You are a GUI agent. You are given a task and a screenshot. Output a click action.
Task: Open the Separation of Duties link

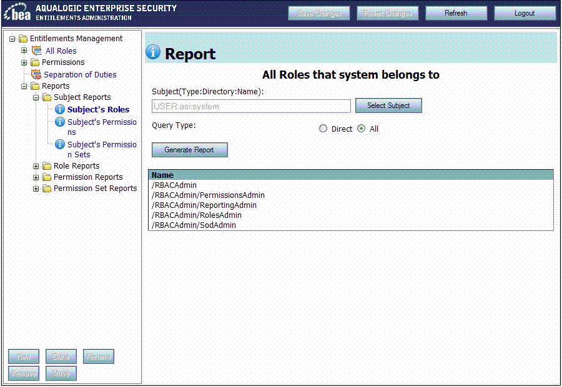pyautogui.click(x=80, y=74)
